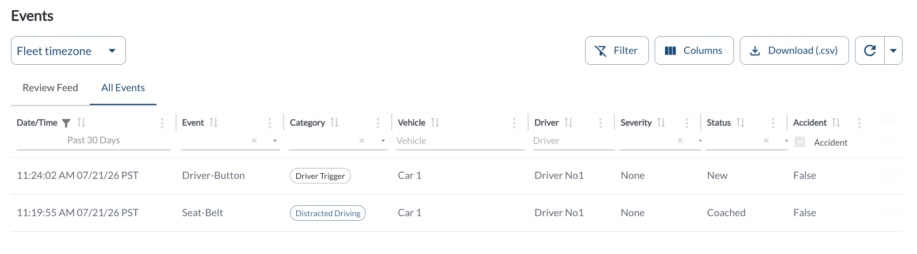Open the Accident column menu dots
Viewport: 917px width, 254px height.
[859, 123]
